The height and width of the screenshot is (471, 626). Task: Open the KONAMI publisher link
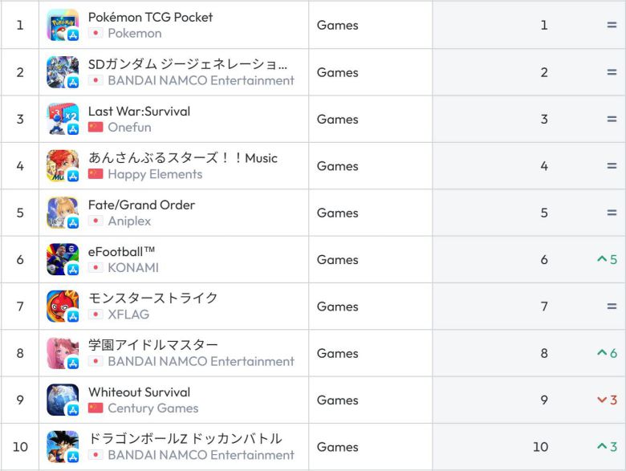(x=133, y=267)
